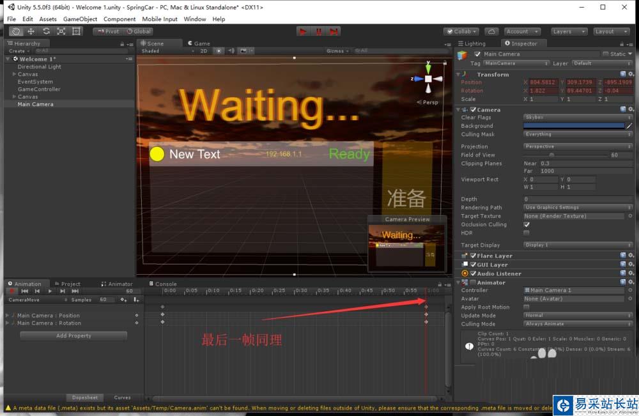Open Camera component help book icon
This screenshot has height=416, width=639.
pyautogui.click(x=622, y=109)
